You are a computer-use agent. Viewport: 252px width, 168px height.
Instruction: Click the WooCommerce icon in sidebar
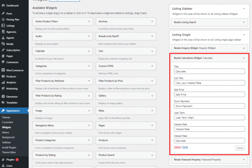(3, 70)
